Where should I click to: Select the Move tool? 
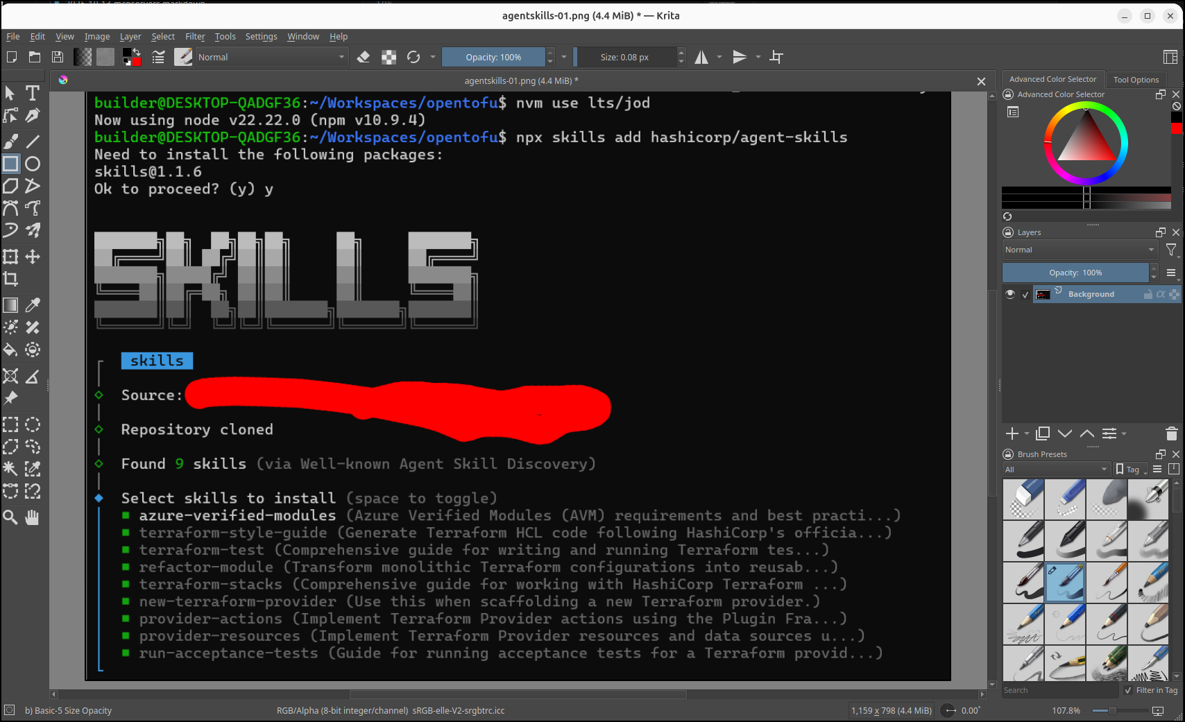click(x=33, y=257)
